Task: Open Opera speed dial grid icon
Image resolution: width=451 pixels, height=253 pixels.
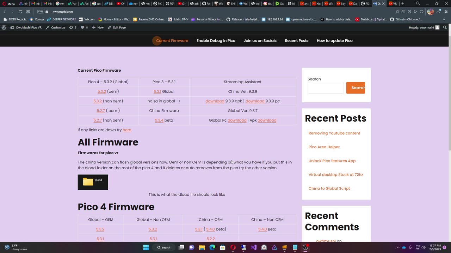Action: (28, 12)
